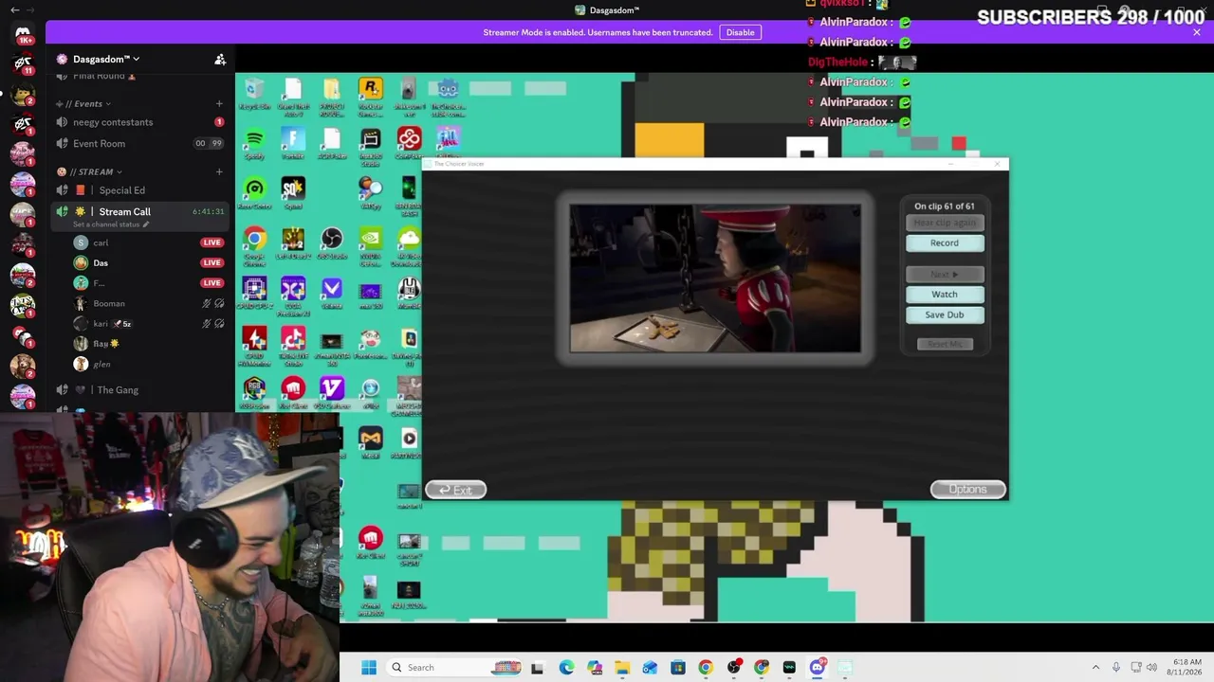Click Exit in the dubbing app
Viewport: 1214px width, 682px height.
(455, 490)
